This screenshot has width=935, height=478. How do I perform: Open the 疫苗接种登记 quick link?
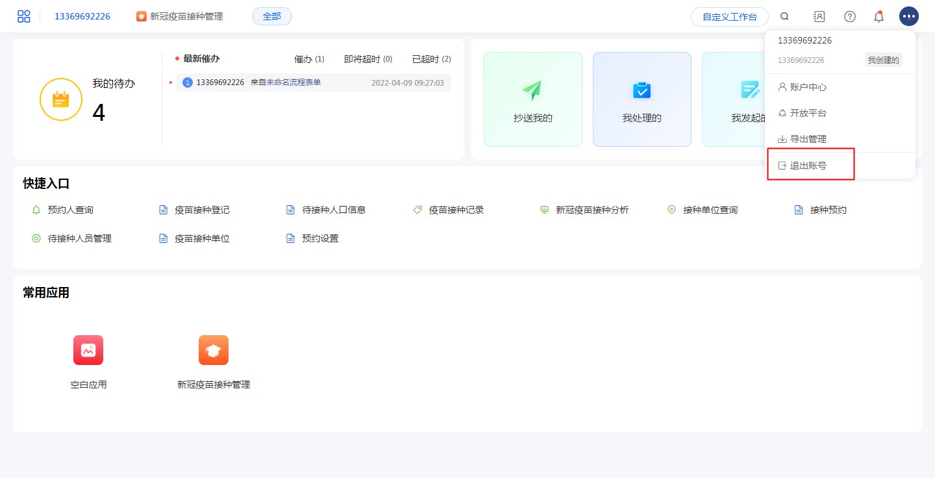[x=202, y=210]
